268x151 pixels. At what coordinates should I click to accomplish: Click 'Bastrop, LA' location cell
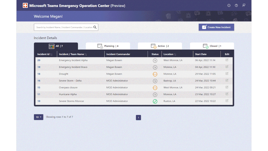point(170,81)
